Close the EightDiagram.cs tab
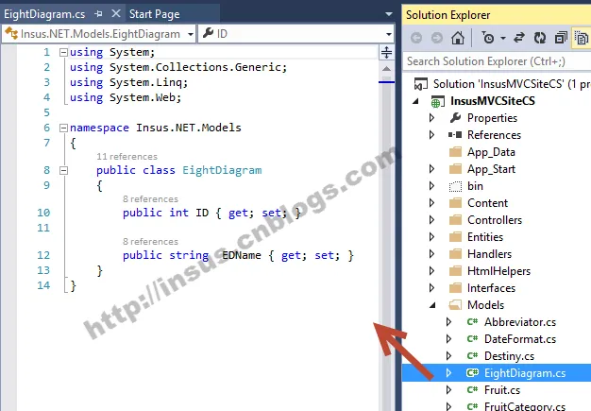 tap(116, 13)
